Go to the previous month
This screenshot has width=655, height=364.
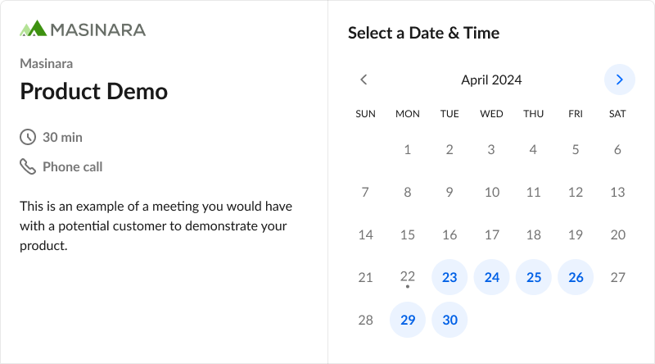point(364,80)
